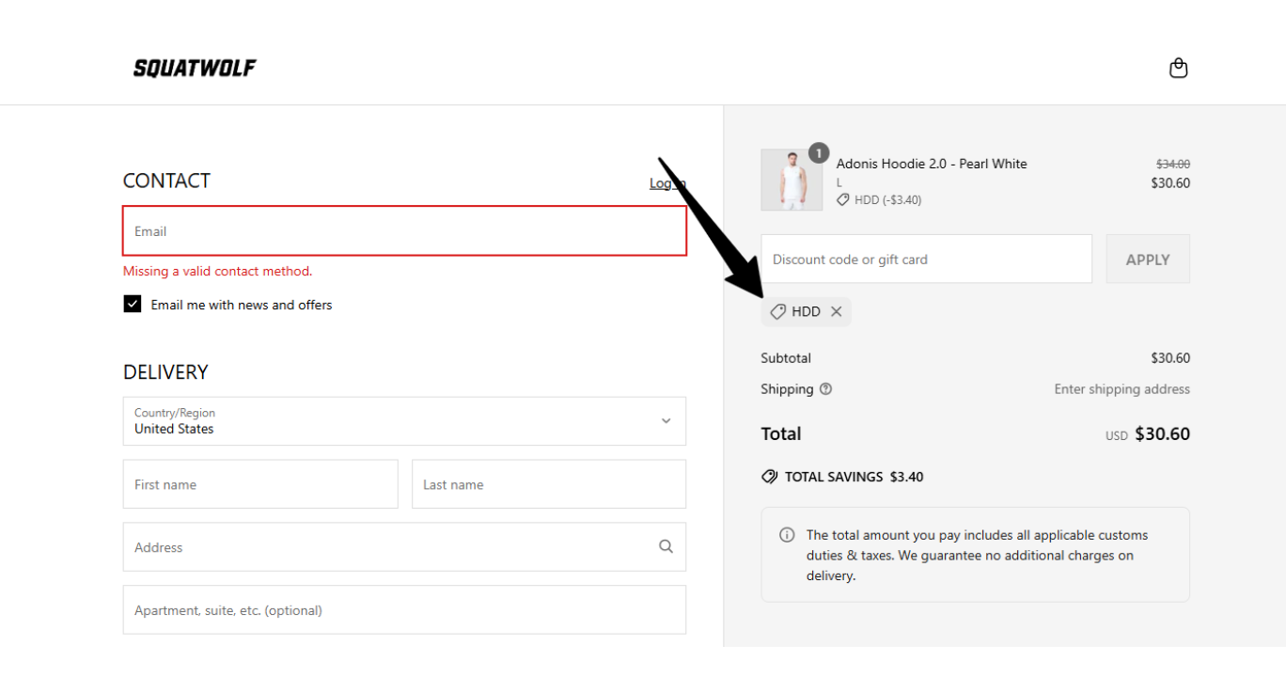This screenshot has width=1286, height=677.
Task: Click the quantity badge on product image
Action: pos(819,153)
